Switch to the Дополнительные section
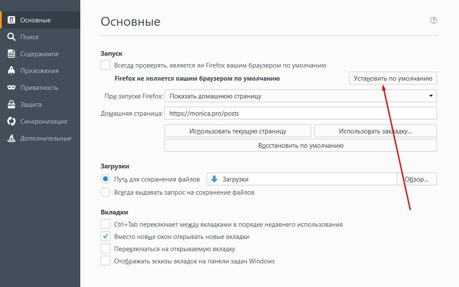The height and width of the screenshot is (287, 459). 40,138
